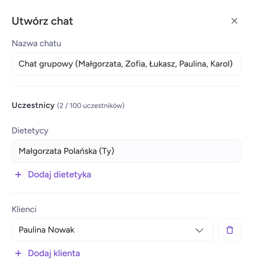This screenshot has height=277, width=253.
Task: Click the Nazwa chatu label
Action: click(x=36, y=44)
